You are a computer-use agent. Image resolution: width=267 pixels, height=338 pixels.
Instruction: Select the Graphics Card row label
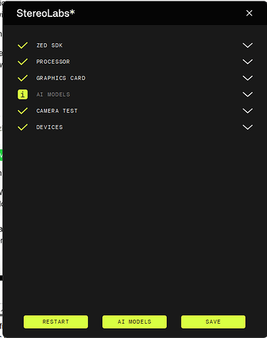click(x=61, y=78)
